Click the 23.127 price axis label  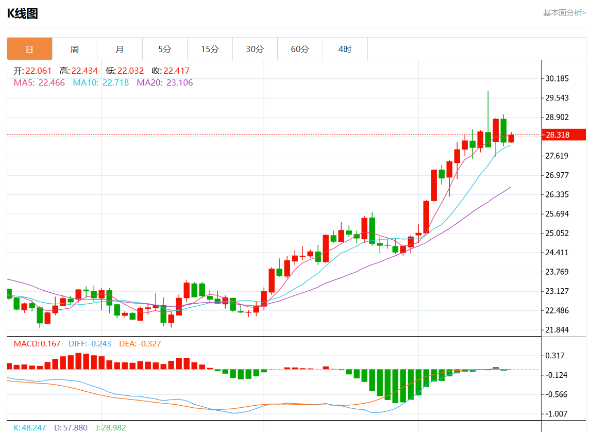557,291
